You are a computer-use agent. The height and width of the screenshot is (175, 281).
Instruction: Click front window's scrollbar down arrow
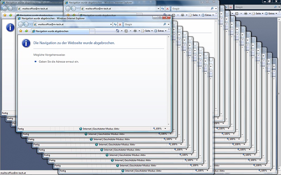click(x=169, y=124)
